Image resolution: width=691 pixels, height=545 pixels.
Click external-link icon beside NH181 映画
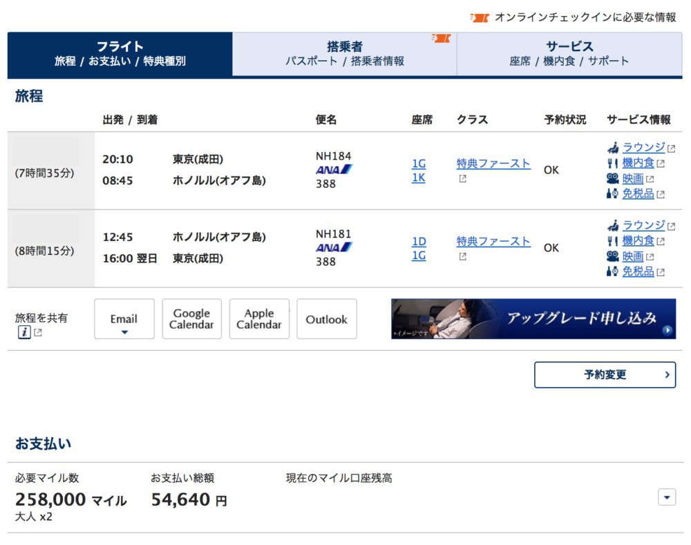(x=650, y=257)
